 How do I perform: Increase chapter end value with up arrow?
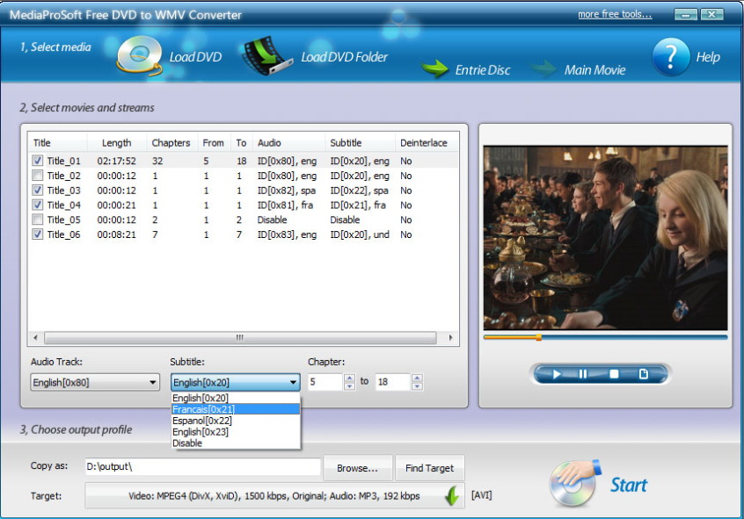(x=417, y=378)
